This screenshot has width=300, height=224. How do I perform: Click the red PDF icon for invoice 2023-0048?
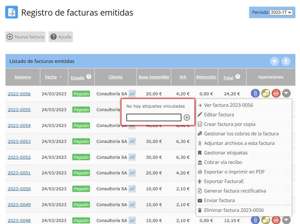coord(276,220)
